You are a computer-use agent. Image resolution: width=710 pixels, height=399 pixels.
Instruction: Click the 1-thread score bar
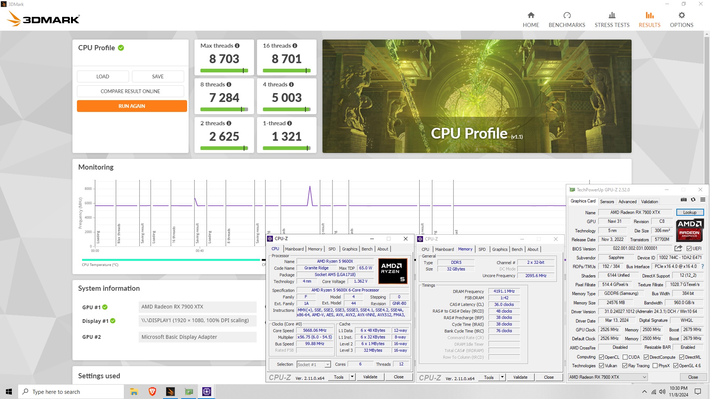coord(287,148)
